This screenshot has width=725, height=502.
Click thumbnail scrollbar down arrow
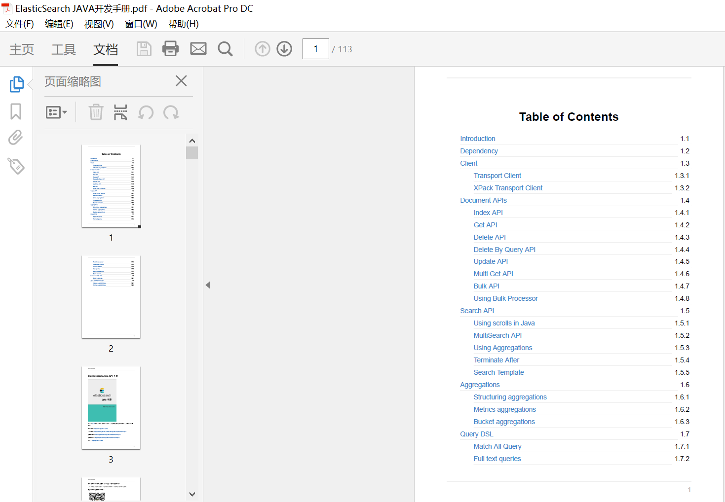[x=192, y=494]
